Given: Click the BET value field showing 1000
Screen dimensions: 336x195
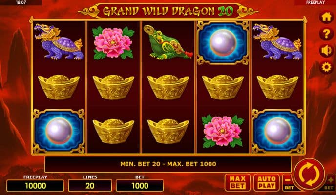Looking at the screenshot, I should click(140, 186).
